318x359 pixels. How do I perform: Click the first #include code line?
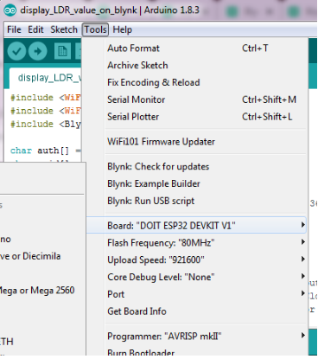[x=46, y=98]
